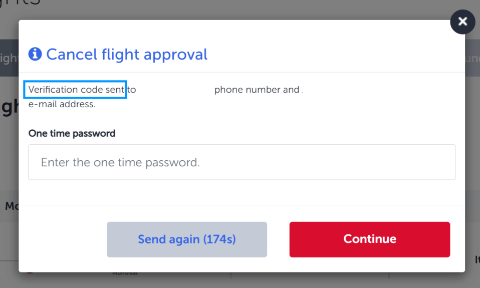Screen dimensions: 480x288
Task: Close the dialog with the X icon
Action: (462, 22)
